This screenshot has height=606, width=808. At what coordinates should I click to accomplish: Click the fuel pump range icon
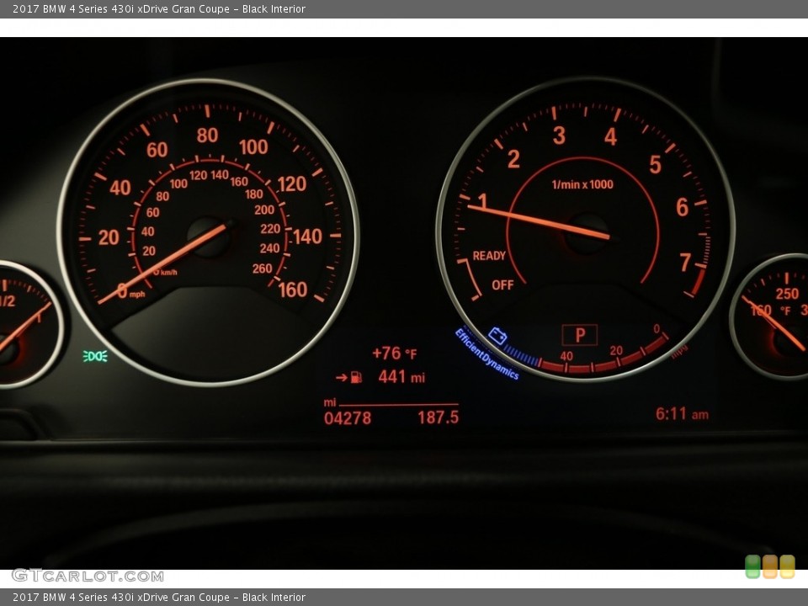(x=356, y=378)
